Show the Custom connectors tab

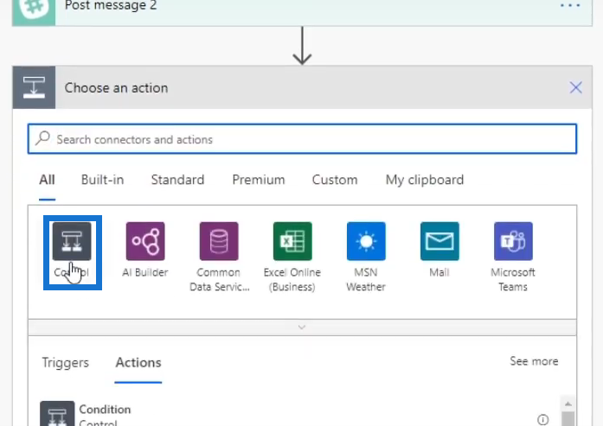(335, 180)
